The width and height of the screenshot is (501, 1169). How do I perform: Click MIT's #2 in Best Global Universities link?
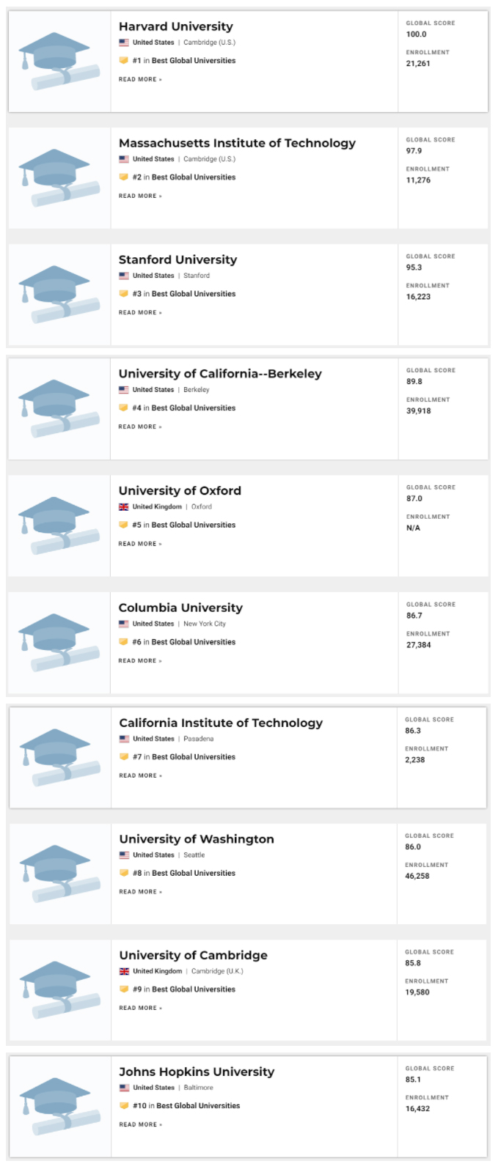(x=184, y=177)
